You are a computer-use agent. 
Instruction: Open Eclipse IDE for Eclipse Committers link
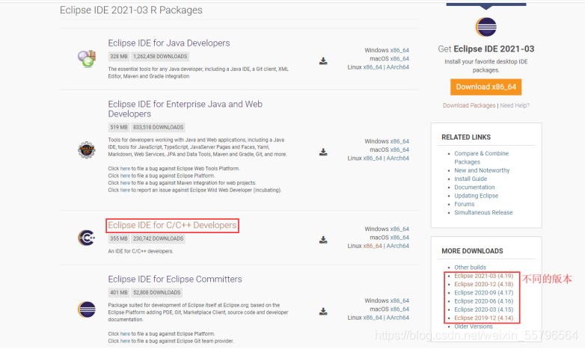click(x=175, y=279)
